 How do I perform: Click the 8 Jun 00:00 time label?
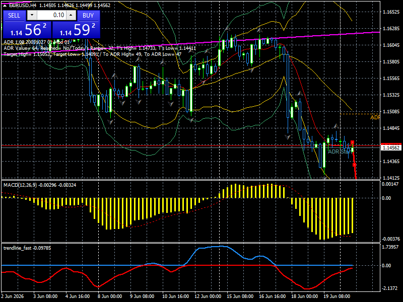click(x=110, y=296)
